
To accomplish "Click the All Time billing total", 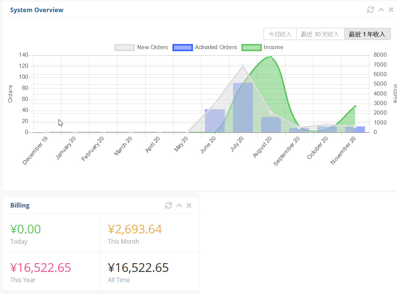I will [x=138, y=268].
